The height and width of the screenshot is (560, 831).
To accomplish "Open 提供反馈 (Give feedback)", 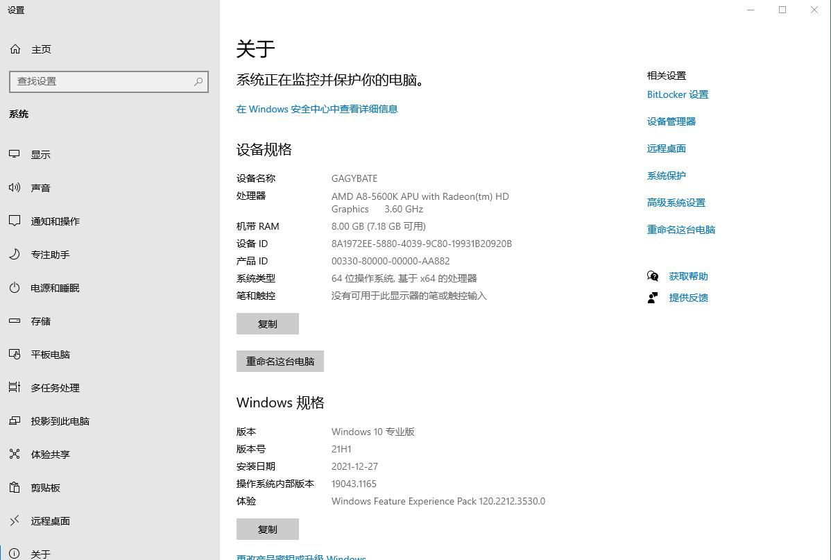I will [x=688, y=297].
